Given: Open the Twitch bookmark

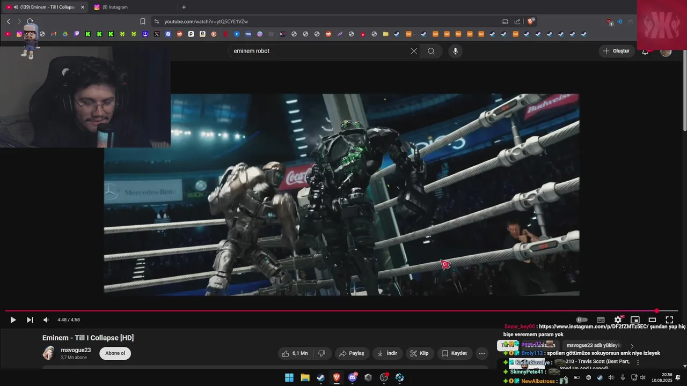Looking at the screenshot, I should coord(77,34).
